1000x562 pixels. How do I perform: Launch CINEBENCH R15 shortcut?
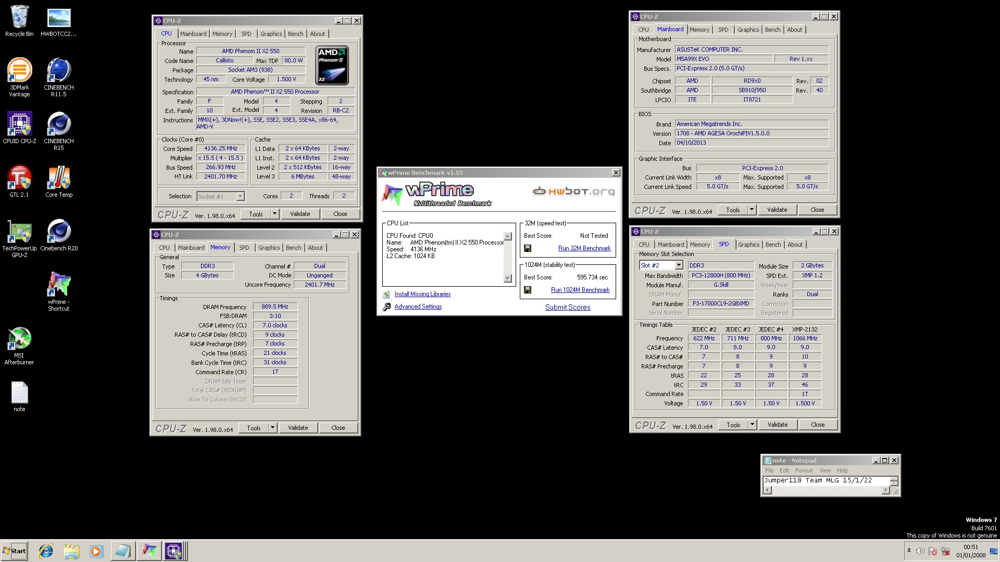point(59,131)
